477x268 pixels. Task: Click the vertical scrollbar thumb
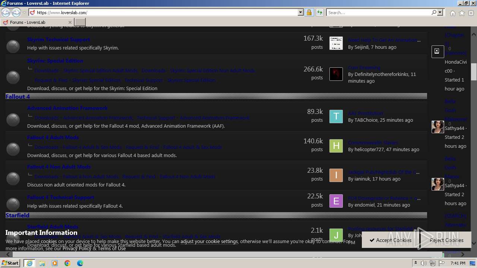[x=474, y=71]
